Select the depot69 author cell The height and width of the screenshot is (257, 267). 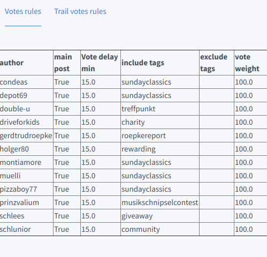coord(26,95)
